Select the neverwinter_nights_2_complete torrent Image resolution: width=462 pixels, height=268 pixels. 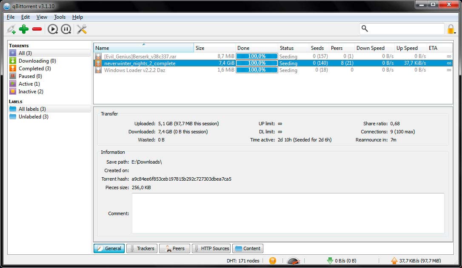(x=273, y=63)
